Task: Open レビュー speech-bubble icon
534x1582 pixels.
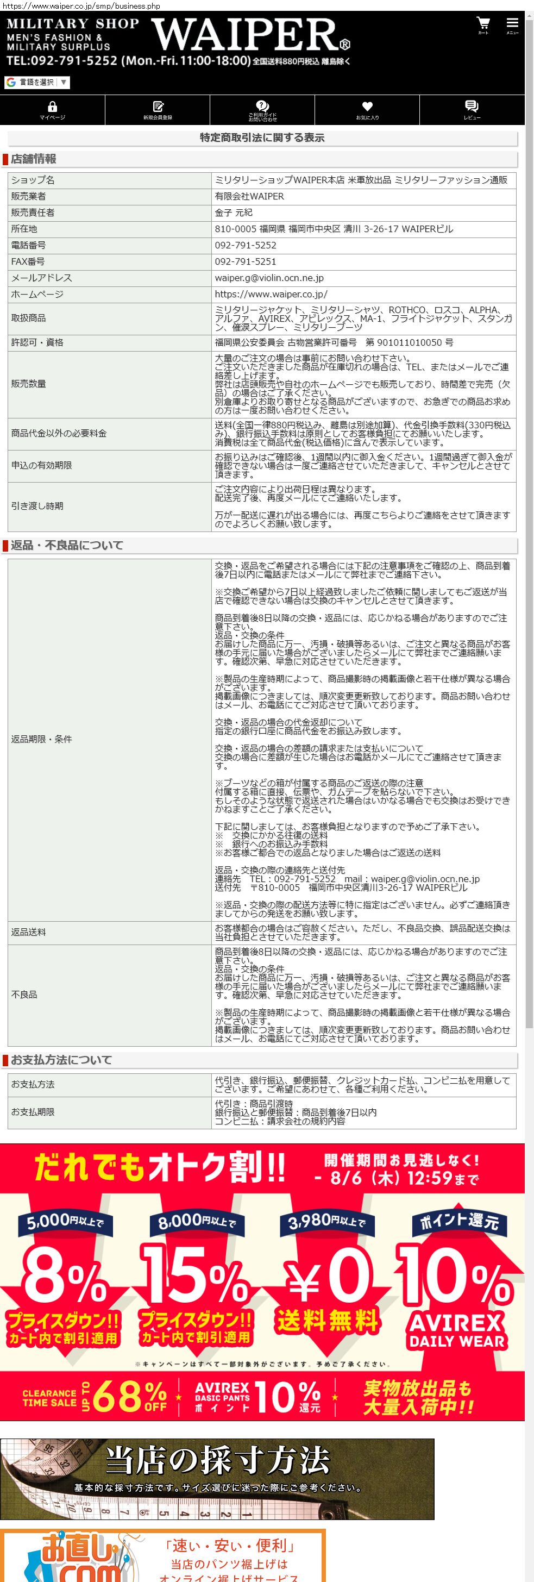Action: click(472, 110)
